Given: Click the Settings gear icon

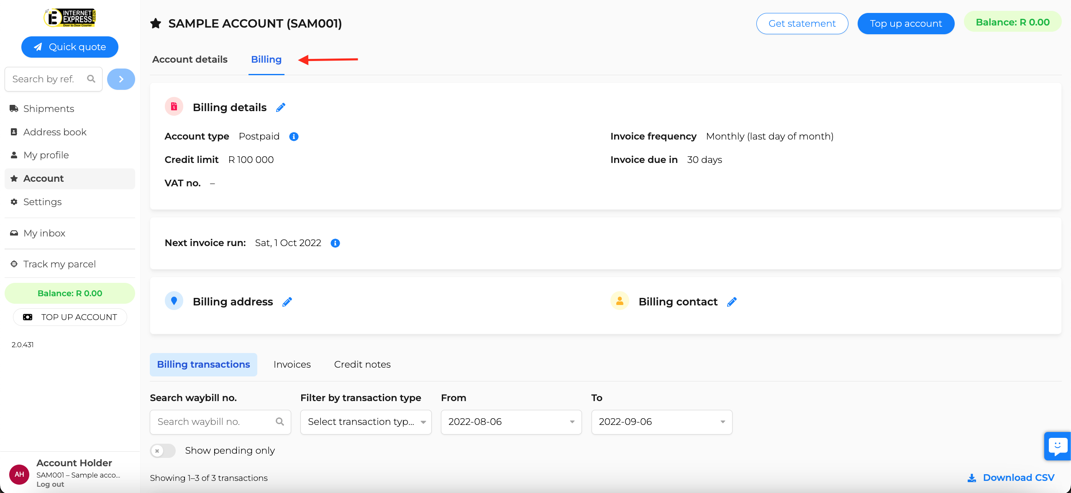Looking at the screenshot, I should 14,202.
